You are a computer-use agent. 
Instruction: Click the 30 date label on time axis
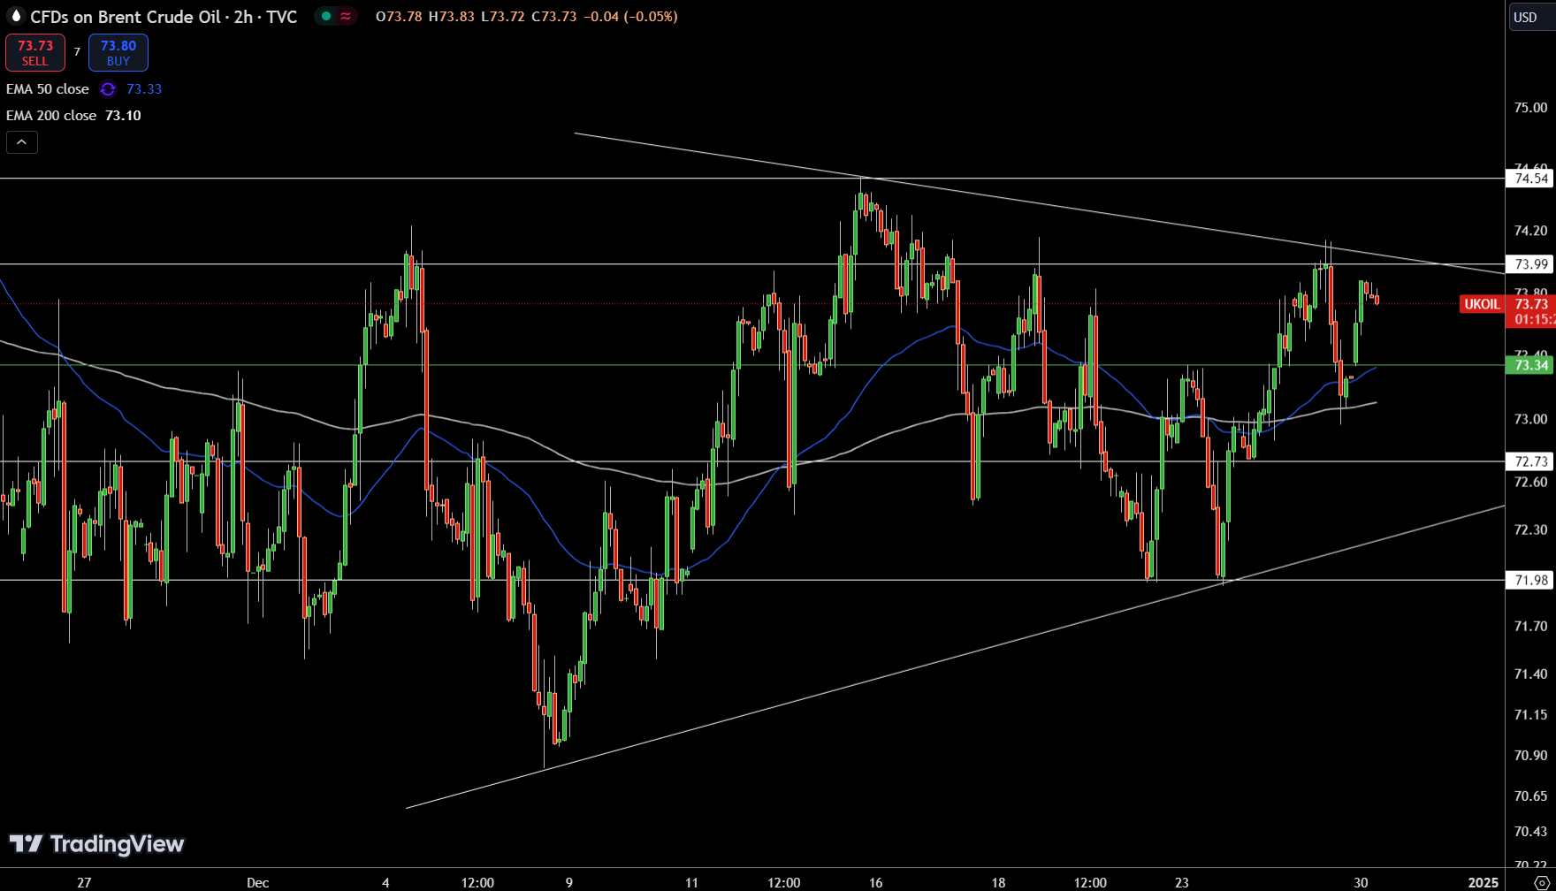tap(1361, 882)
